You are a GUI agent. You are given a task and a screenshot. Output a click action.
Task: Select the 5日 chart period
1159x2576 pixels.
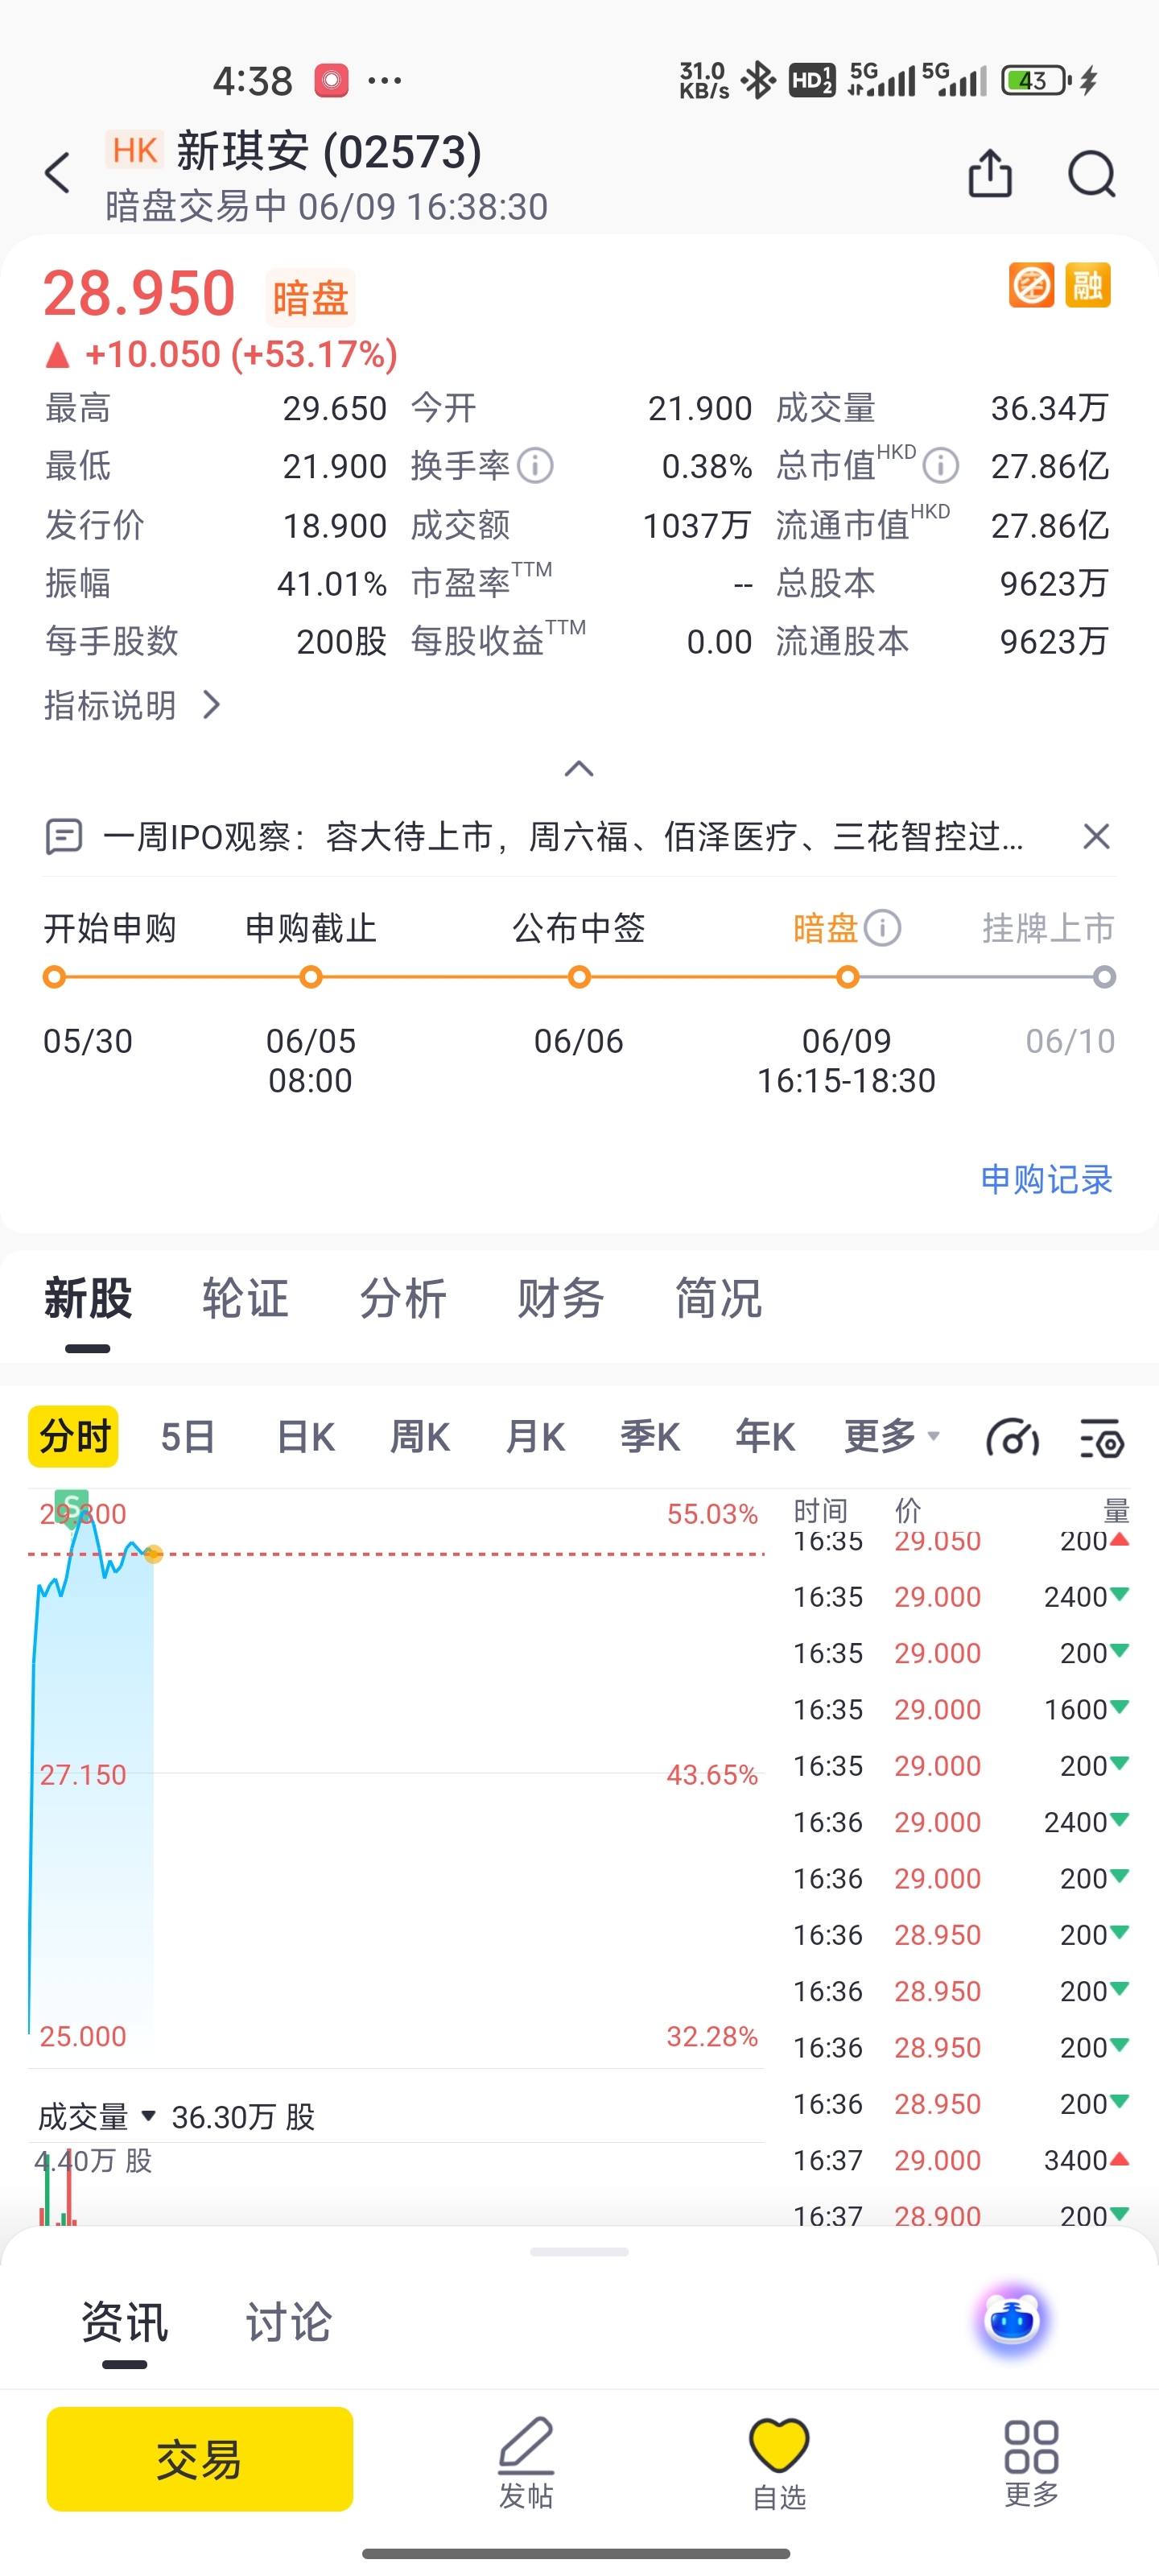click(x=188, y=1437)
